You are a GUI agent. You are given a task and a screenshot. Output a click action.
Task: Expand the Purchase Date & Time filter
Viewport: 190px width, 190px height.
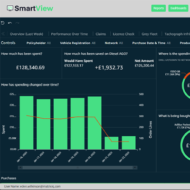152,43
